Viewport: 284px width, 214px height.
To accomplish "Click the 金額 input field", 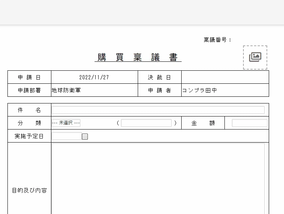I will pyautogui.click(x=250, y=123).
